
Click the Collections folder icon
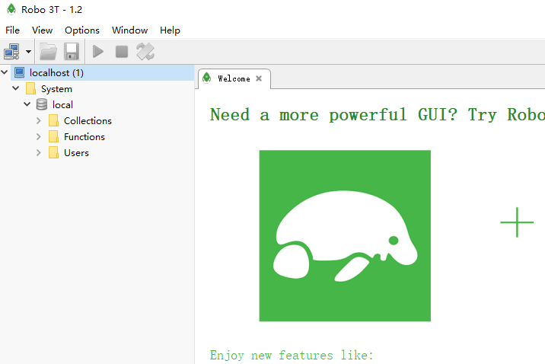pos(53,120)
